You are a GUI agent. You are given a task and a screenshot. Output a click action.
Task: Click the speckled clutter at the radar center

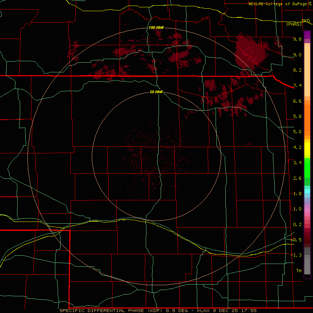(x=157, y=158)
